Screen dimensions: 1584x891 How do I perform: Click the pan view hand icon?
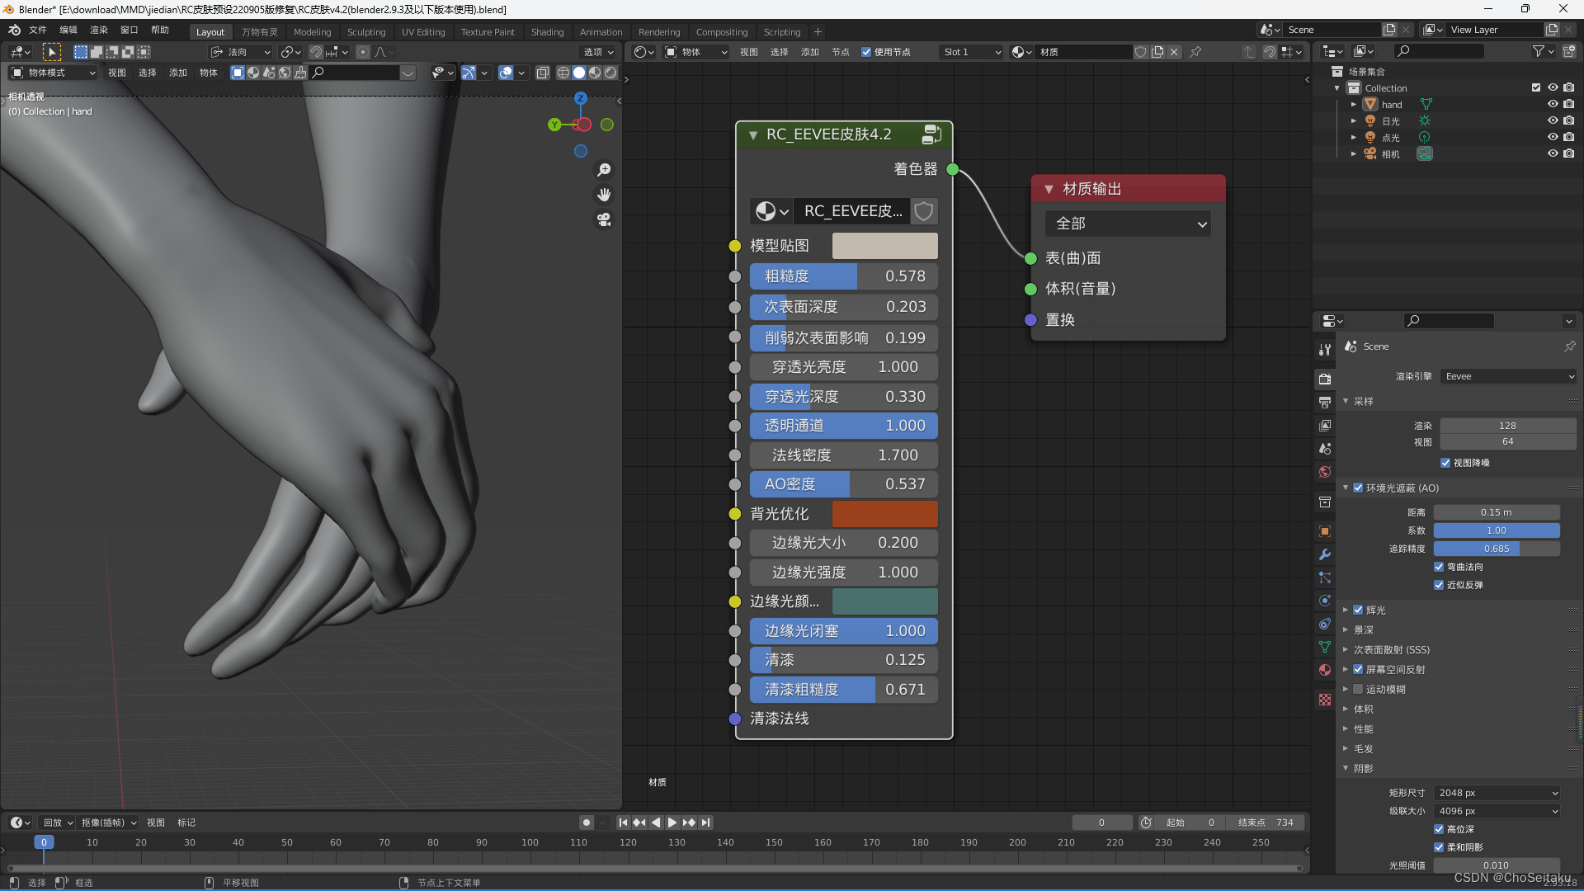pos(604,195)
